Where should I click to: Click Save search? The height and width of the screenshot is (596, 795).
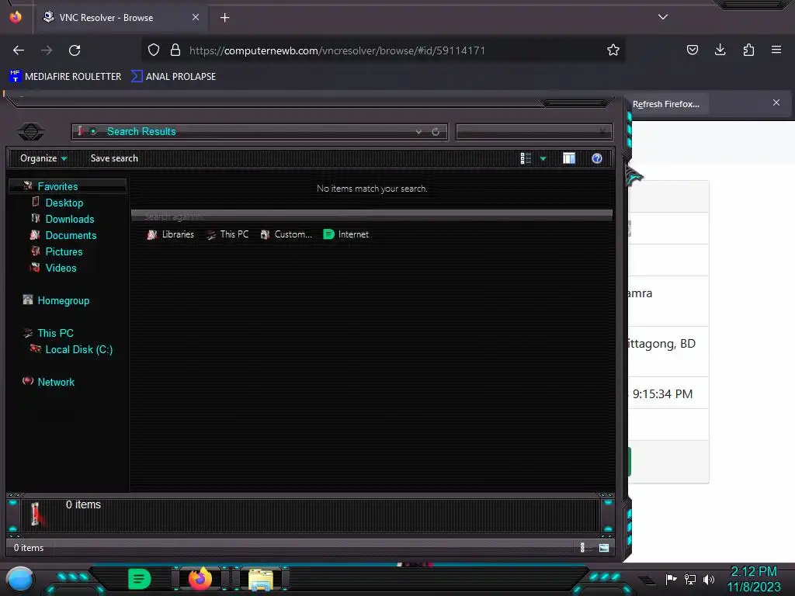(114, 158)
